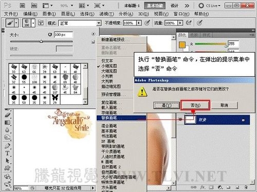Screen dimensions: 257x192
Task: Delete layer with the trash icon
Action: (x=246, y=187)
